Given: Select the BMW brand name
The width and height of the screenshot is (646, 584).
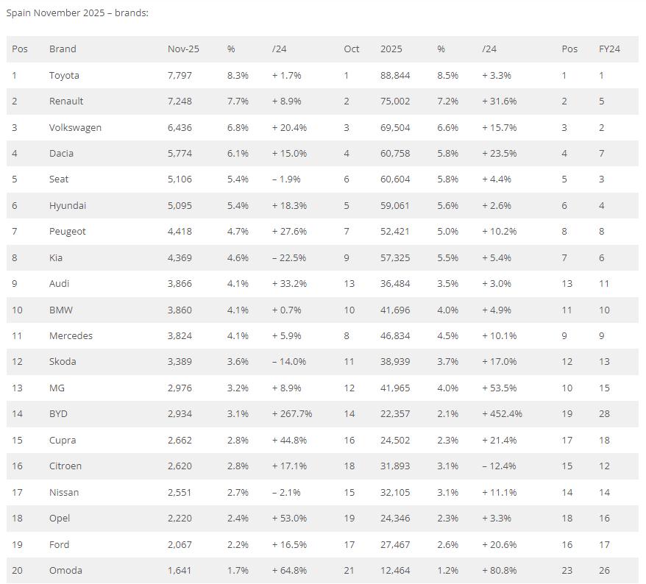Looking at the screenshot, I should click(x=61, y=310).
